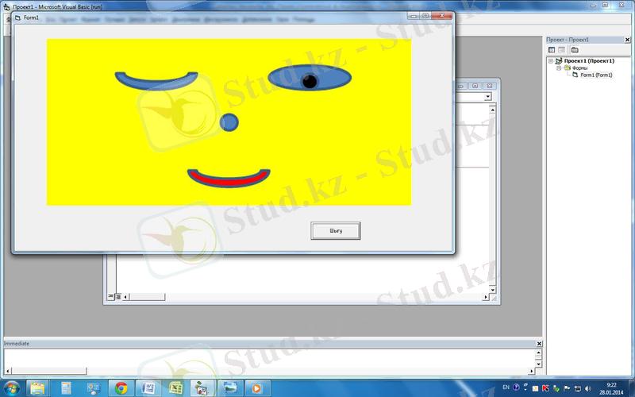Open Windows Explorer folder on taskbar

click(x=38, y=387)
